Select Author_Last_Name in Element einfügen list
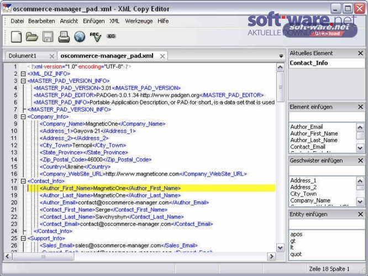 pyautogui.click(x=314, y=140)
